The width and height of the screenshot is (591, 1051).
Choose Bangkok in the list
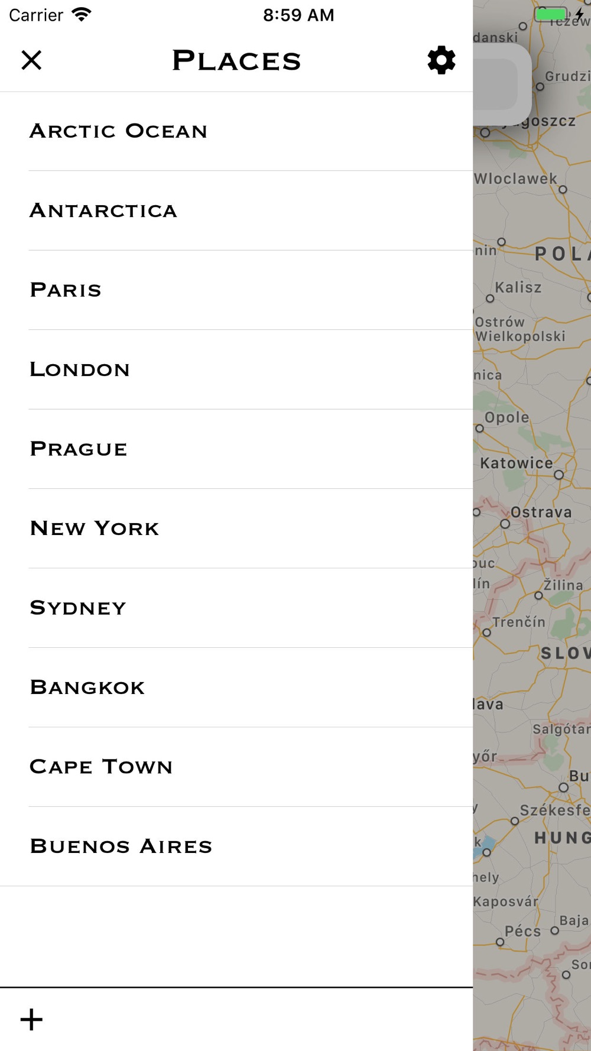tap(236, 687)
